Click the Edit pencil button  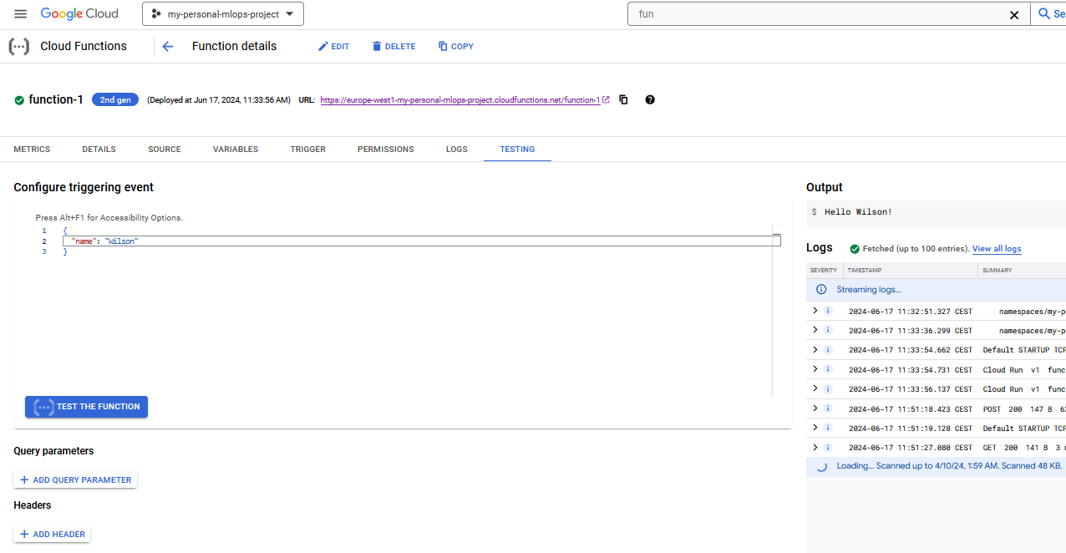[333, 47]
